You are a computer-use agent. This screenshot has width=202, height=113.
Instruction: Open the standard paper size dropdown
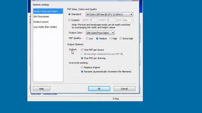click(x=110, y=14)
